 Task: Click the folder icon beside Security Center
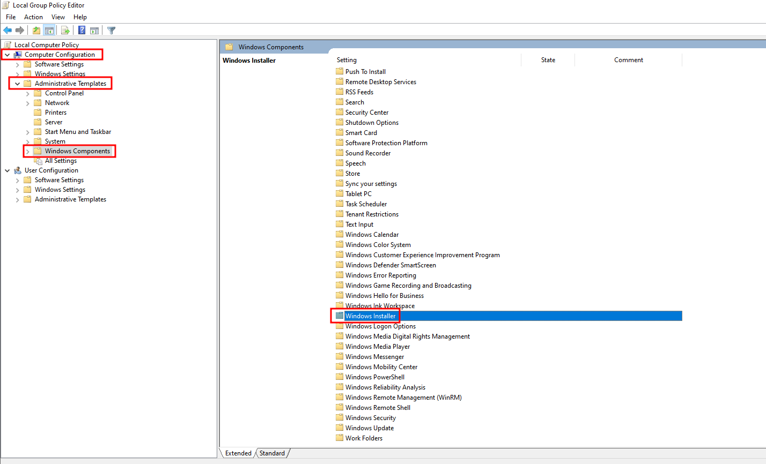(x=340, y=112)
